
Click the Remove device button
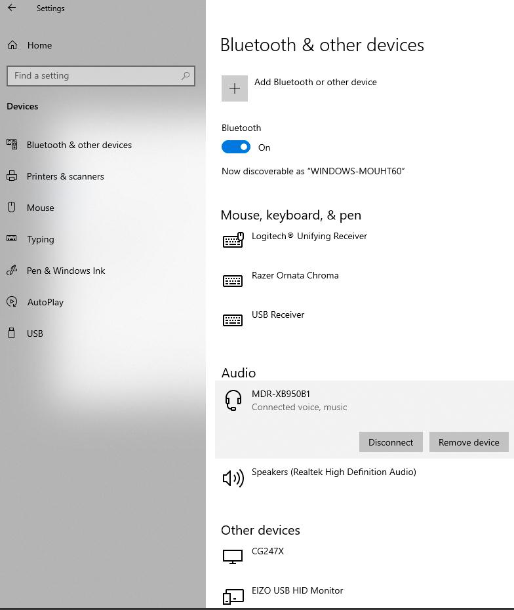tap(469, 442)
